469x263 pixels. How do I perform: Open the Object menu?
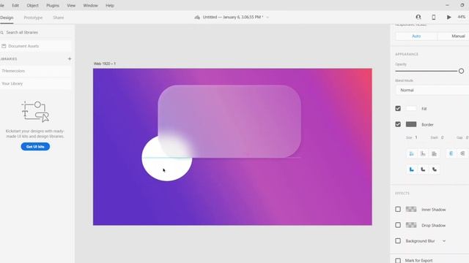(x=32, y=5)
